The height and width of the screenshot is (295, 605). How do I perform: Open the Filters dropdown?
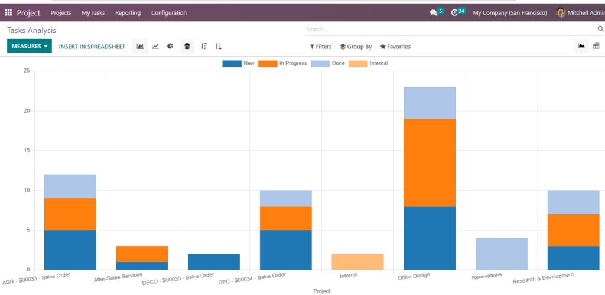(x=320, y=47)
